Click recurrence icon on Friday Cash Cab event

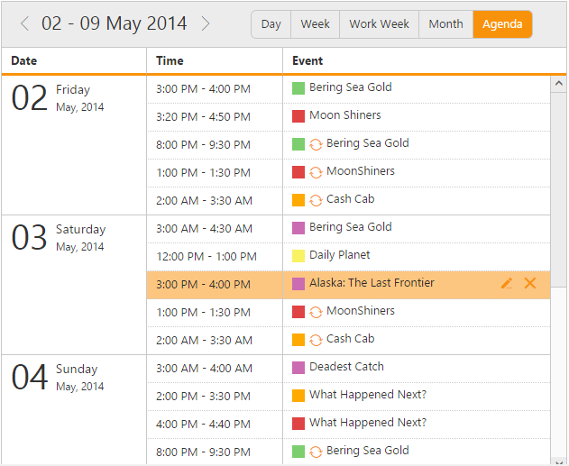pos(316,200)
